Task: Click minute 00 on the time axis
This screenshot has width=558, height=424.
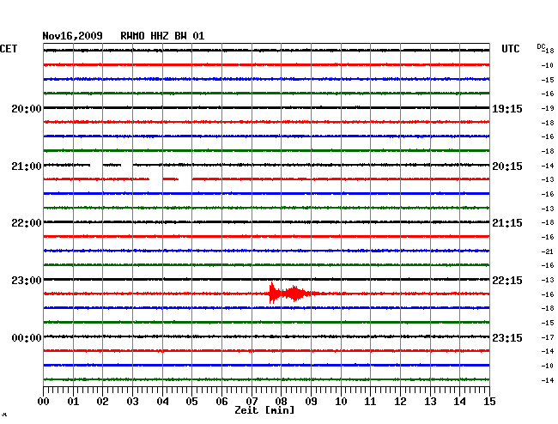Action: 43,402
